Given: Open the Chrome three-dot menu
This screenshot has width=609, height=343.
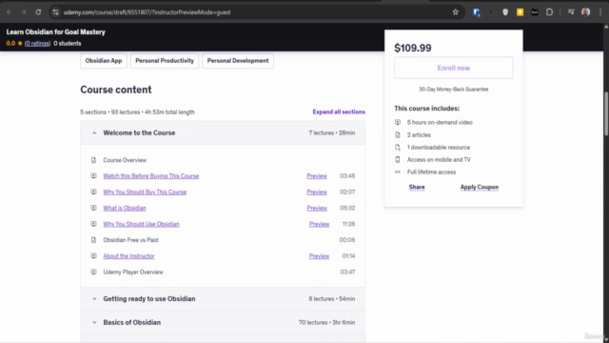Looking at the screenshot, I should pyautogui.click(x=600, y=12).
